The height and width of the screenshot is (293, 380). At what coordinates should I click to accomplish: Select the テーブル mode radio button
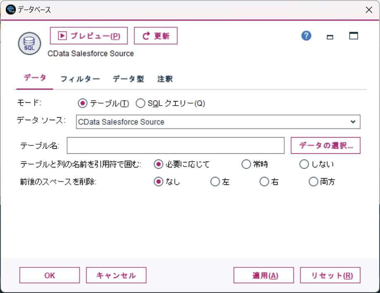pyautogui.click(x=83, y=104)
